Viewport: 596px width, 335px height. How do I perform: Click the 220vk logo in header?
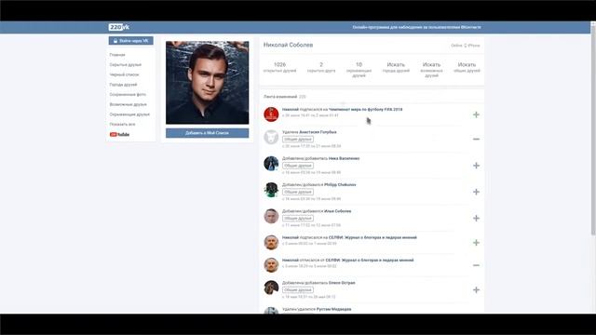pyautogui.click(x=119, y=27)
